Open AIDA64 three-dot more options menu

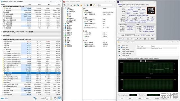tap(114, 5)
